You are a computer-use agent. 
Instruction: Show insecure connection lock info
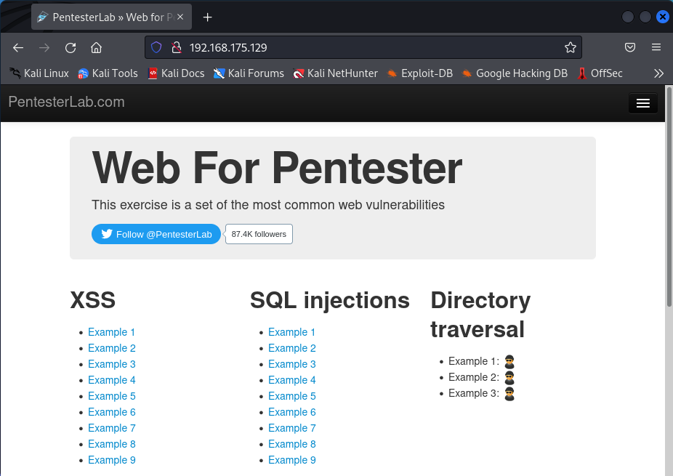click(x=177, y=47)
